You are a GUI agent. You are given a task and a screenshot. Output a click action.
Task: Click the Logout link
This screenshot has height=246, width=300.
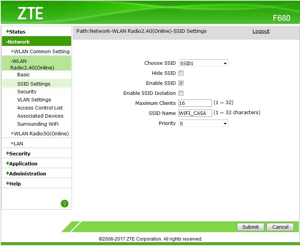261,31
